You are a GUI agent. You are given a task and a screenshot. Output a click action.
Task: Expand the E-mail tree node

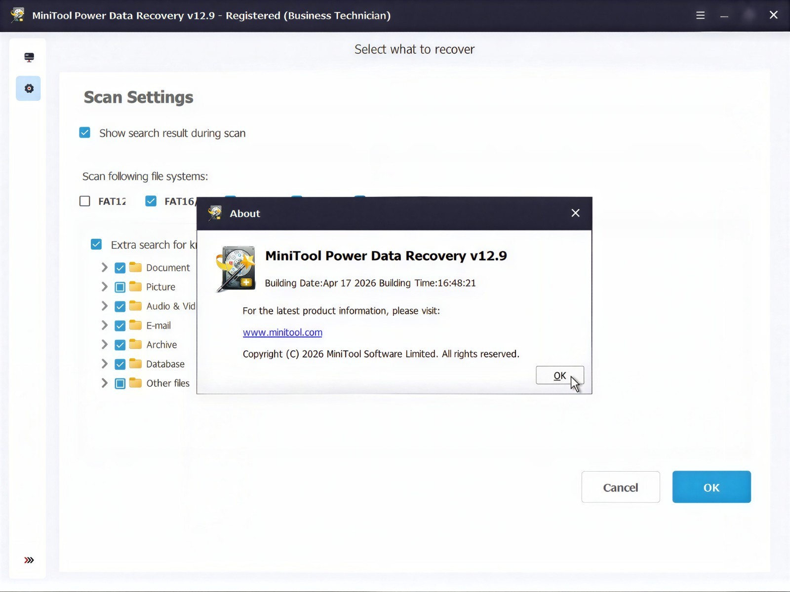click(x=104, y=325)
